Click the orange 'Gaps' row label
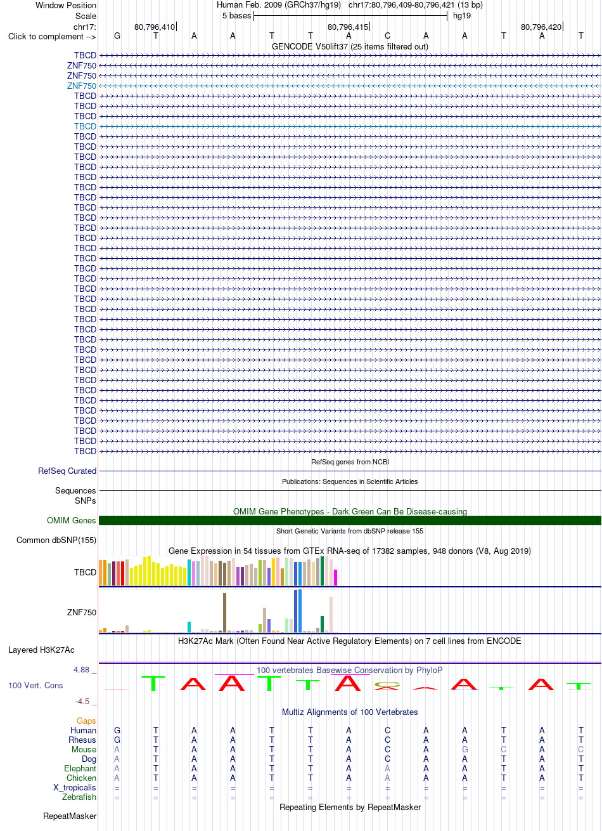The image size is (602, 831). [x=86, y=721]
